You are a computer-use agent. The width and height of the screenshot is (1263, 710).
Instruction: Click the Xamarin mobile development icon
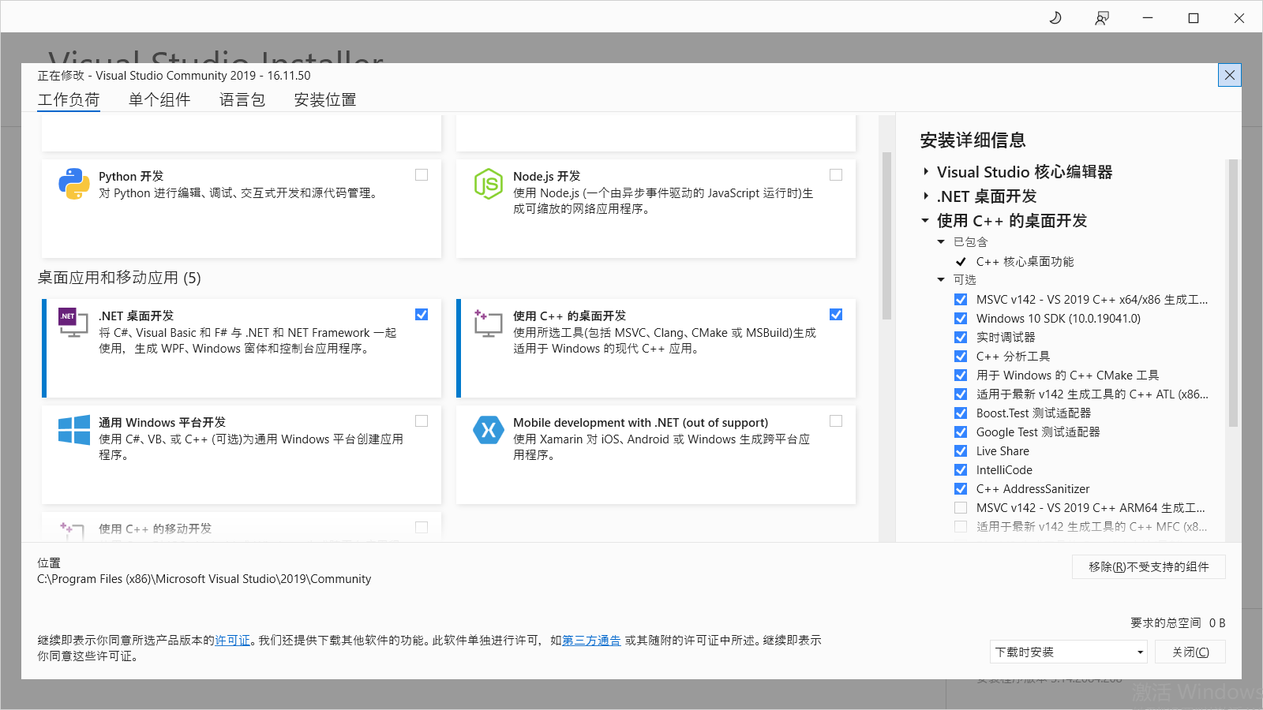tap(488, 430)
